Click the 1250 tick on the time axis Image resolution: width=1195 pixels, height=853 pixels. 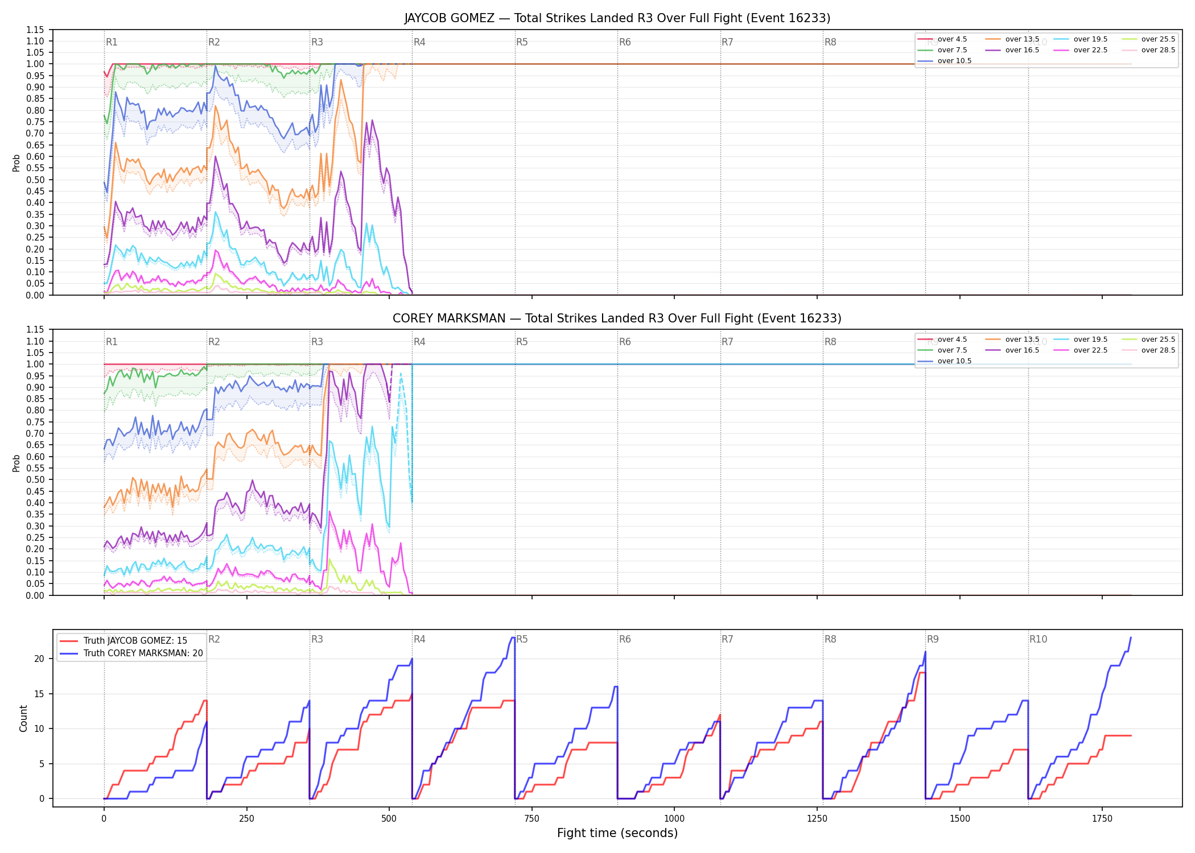coord(817,819)
